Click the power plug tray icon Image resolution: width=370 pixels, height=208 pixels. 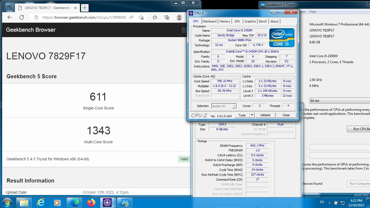[x=336, y=203]
